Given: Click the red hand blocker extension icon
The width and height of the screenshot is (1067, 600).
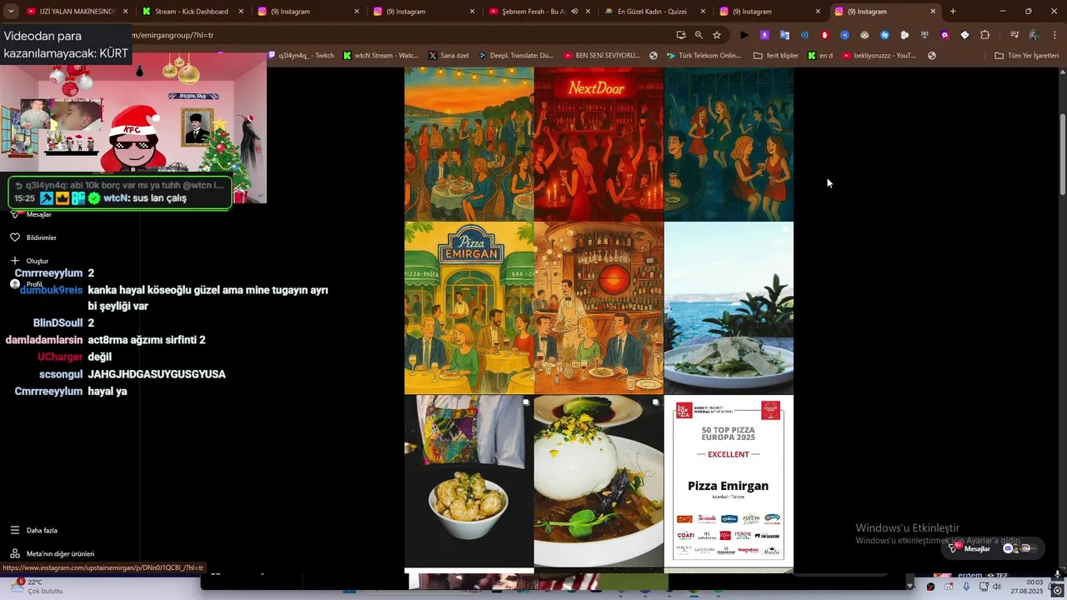Looking at the screenshot, I should (824, 35).
